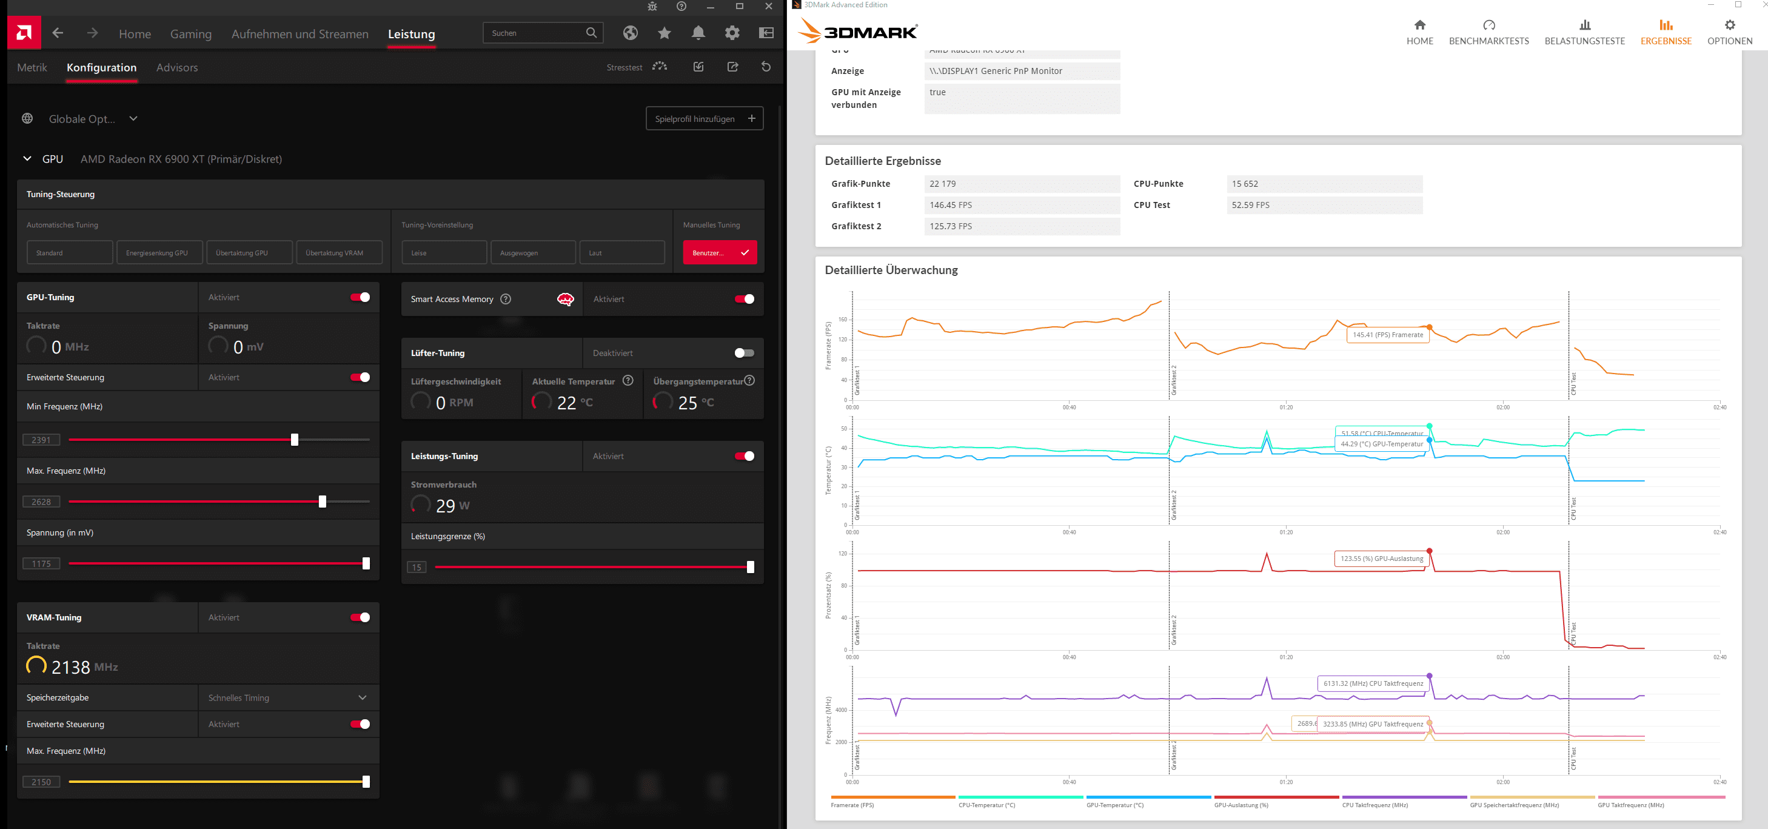Open Aufnehmen und Streamen tab
1768x829 pixels.
(x=300, y=33)
